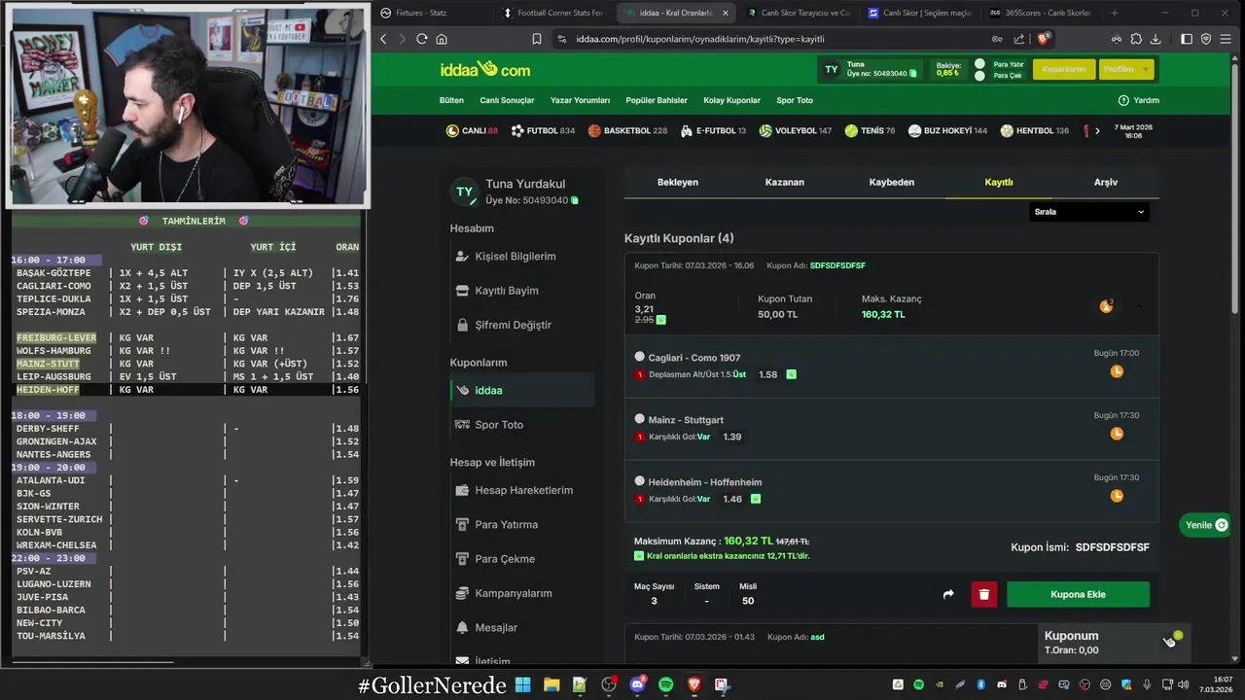The height and width of the screenshot is (700, 1245).
Task: Click the pending clock icon for Mainz - Stuttgart
Action: [1117, 434]
